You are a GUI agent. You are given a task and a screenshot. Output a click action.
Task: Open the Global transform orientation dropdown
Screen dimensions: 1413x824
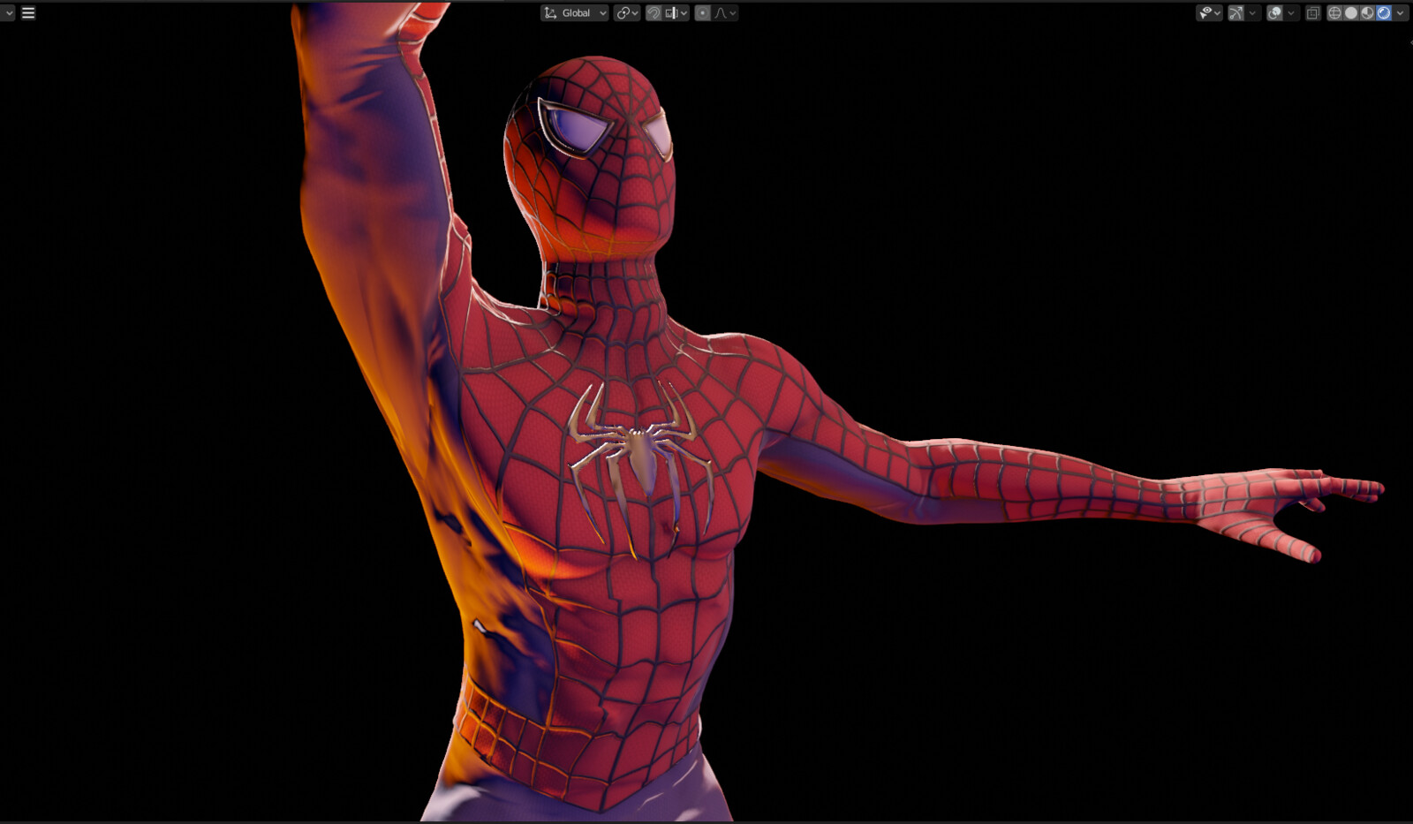[x=575, y=13]
